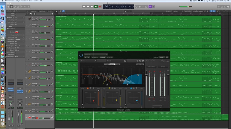Open the media Browsers icon at top right
This screenshot has height=129, width=231.
click(x=228, y=7)
